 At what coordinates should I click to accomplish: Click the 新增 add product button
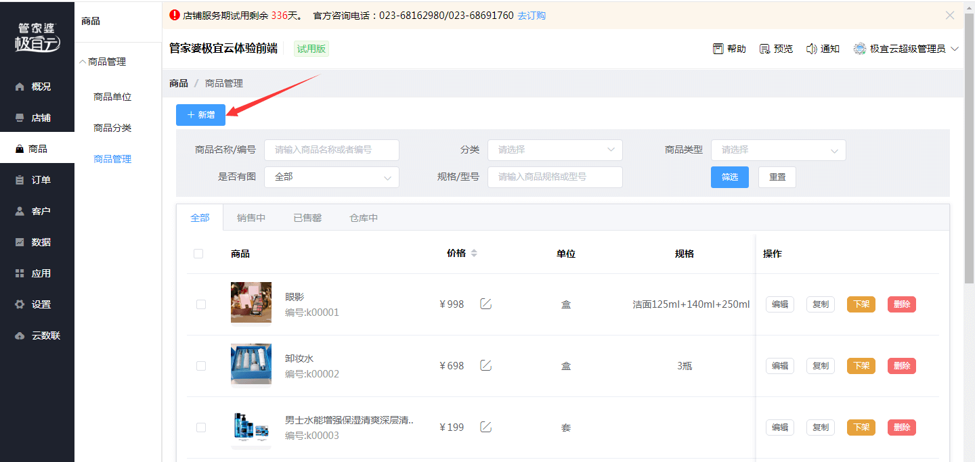(x=200, y=115)
